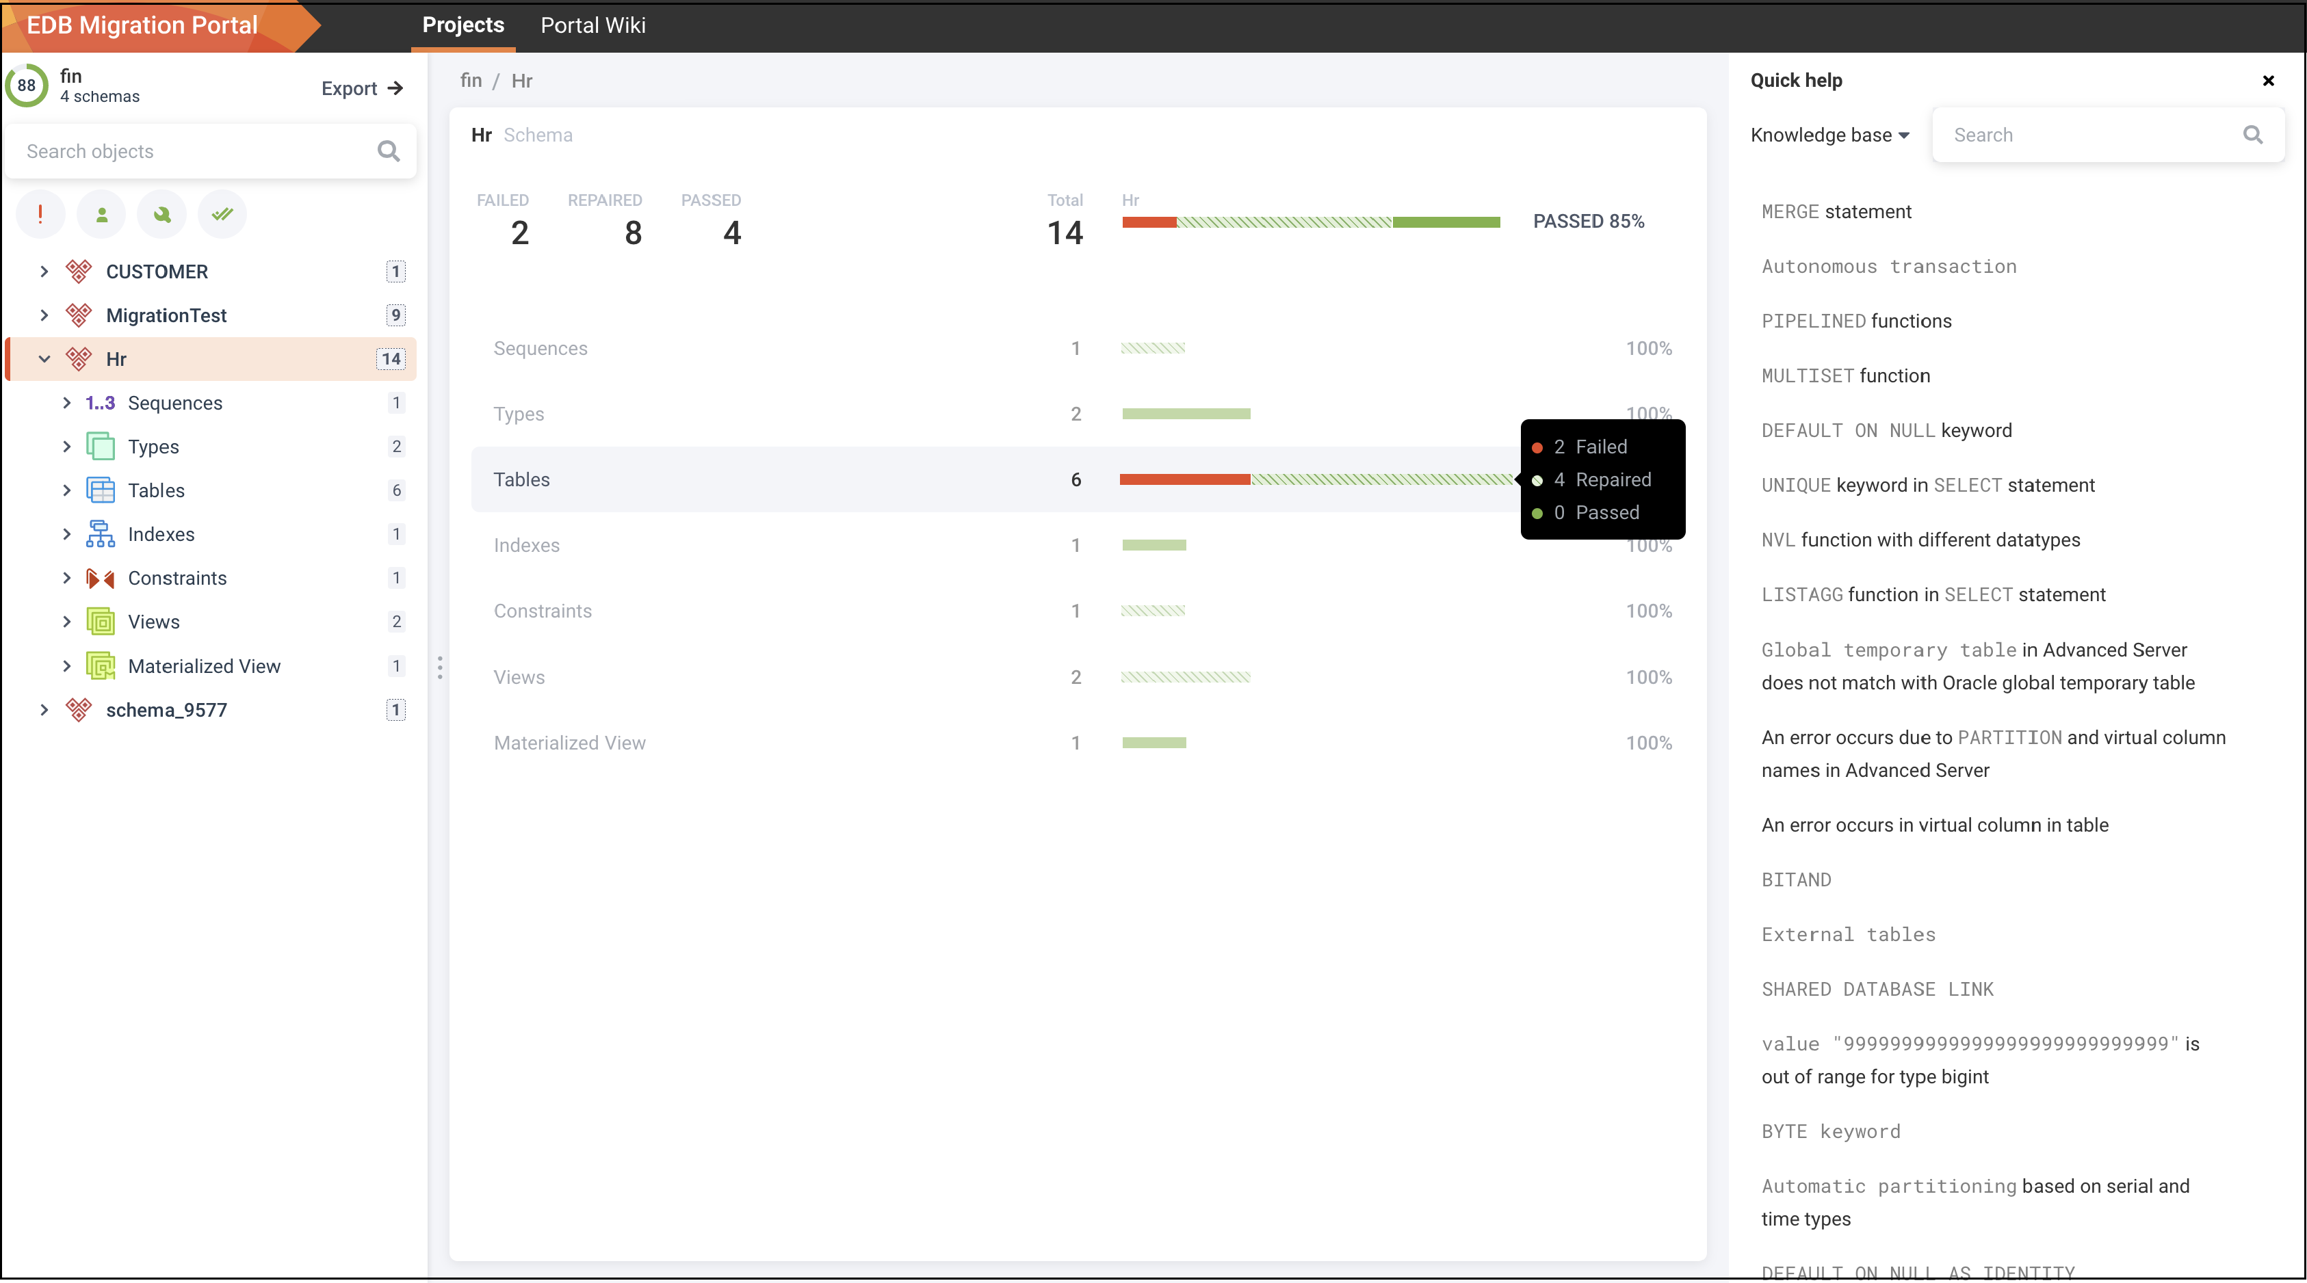The width and height of the screenshot is (2307, 1283).
Task: Click the Types row progress bar
Action: coord(1186,414)
